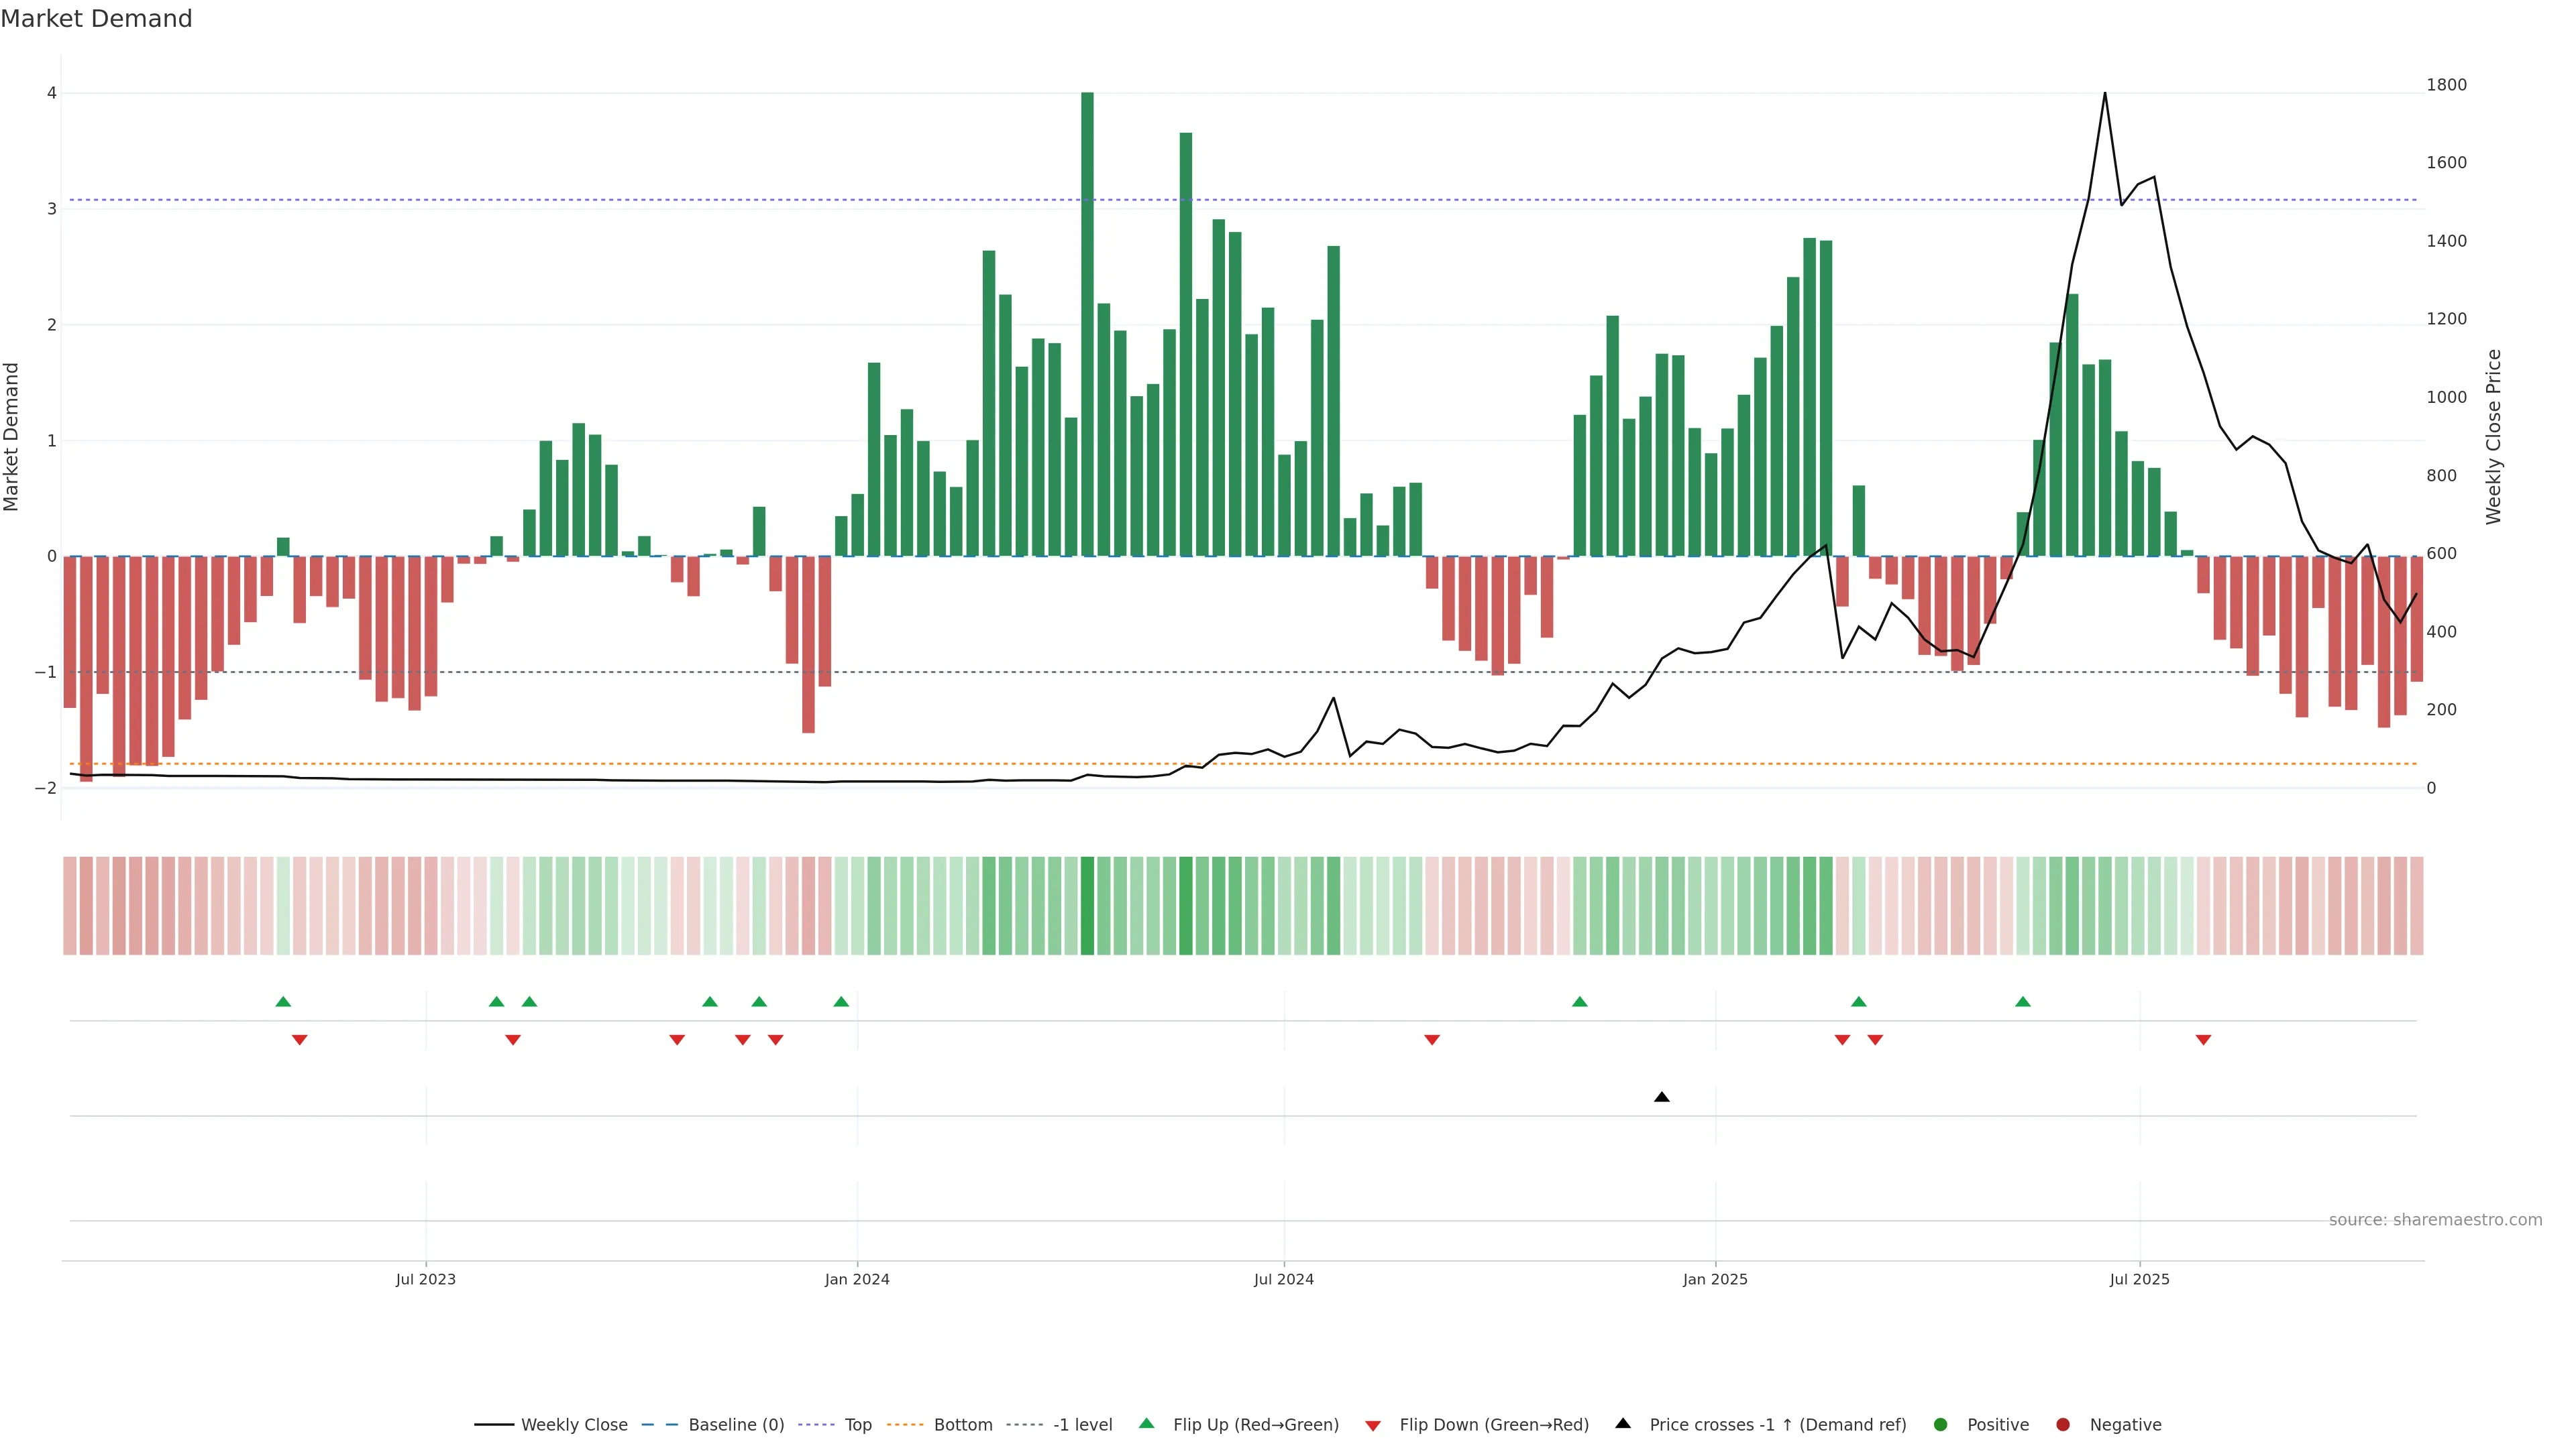Click black triangle Price crosses legend icon
The height and width of the screenshot is (1448, 2576).
pyautogui.click(x=1623, y=1423)
